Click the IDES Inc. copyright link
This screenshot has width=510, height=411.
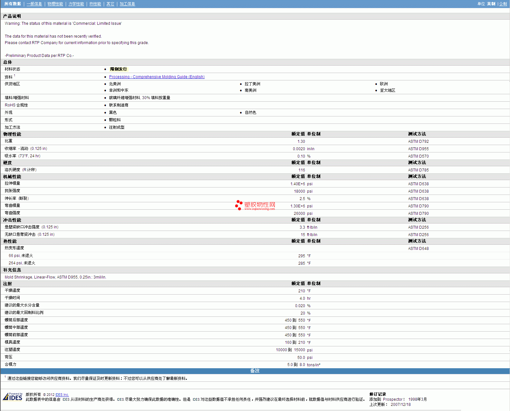pyautogui.click(x=62, y=395)
